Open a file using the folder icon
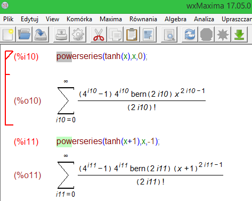Screen dimensions: 252x201 point(24,35)
